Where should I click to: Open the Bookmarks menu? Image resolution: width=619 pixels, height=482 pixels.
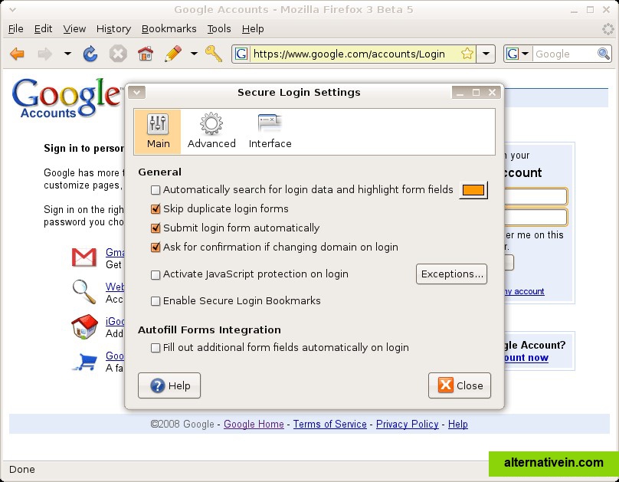(169, 28)
